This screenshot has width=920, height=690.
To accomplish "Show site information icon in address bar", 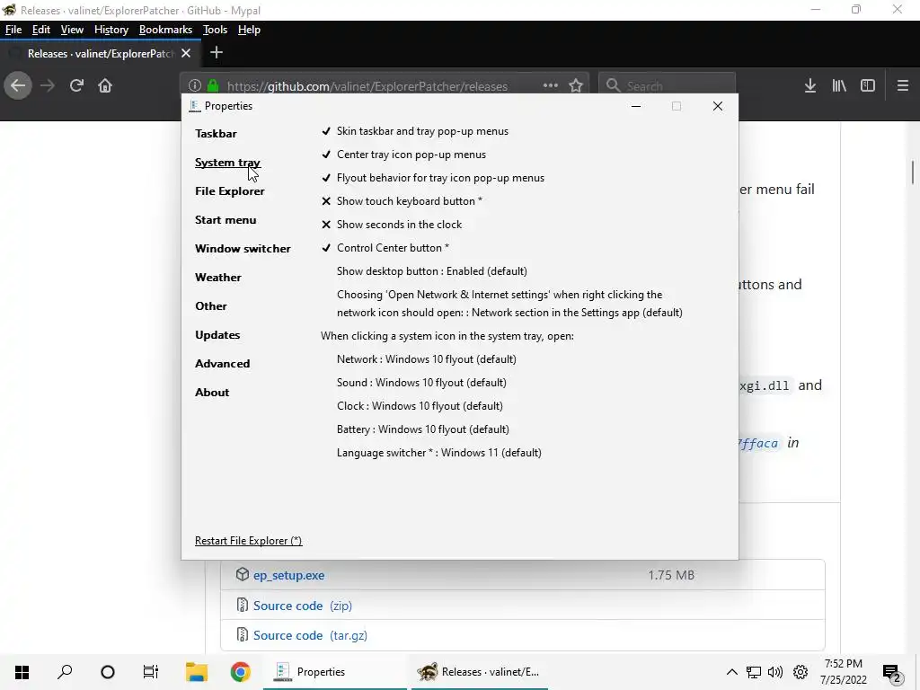I will (x=195, y=85).
